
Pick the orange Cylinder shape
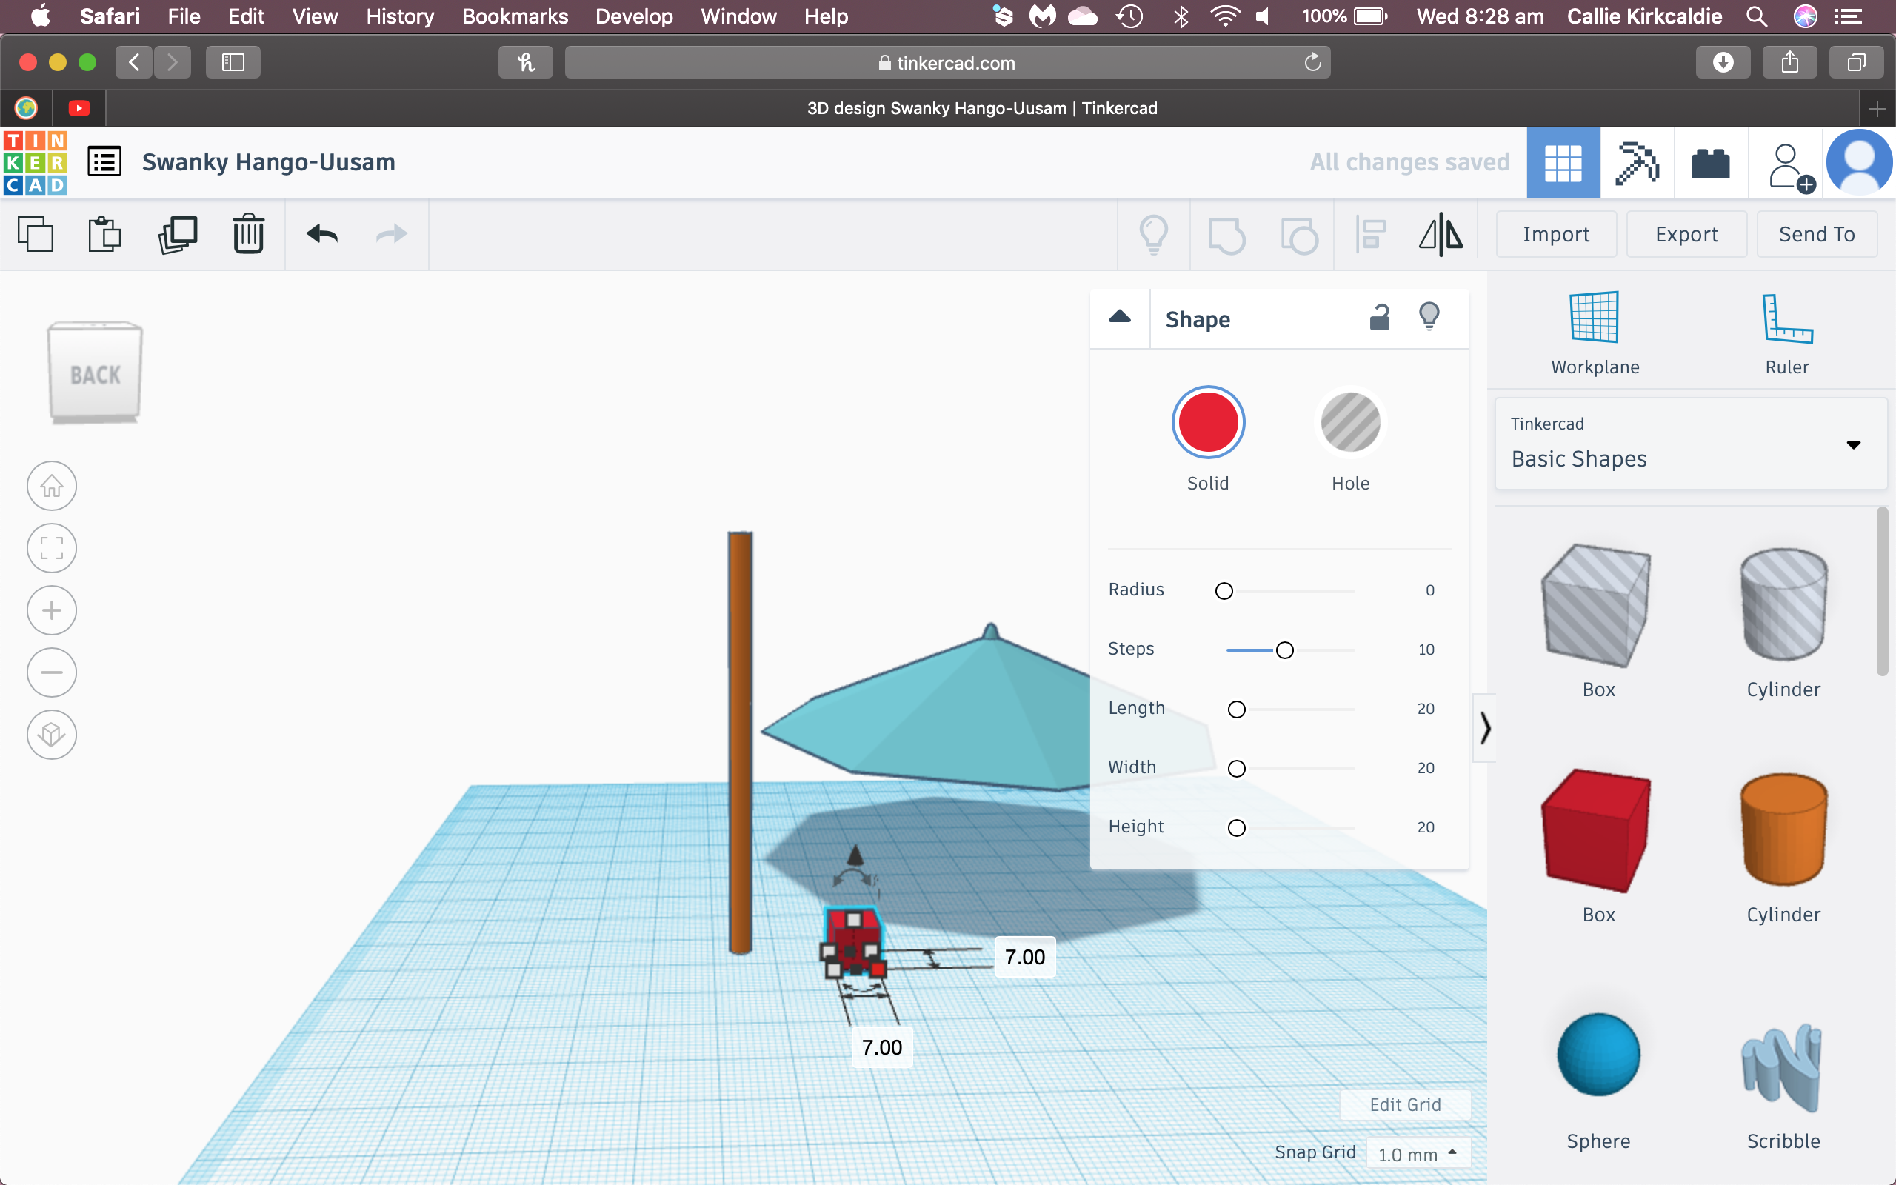tap(1783, 829)
